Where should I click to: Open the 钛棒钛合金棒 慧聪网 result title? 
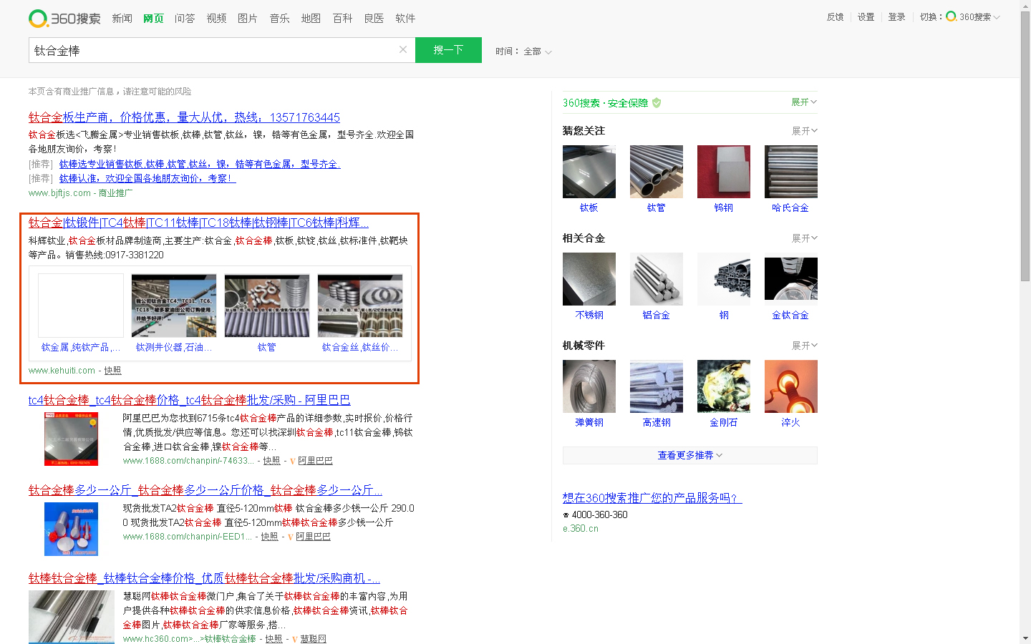[x=204, y=578]
